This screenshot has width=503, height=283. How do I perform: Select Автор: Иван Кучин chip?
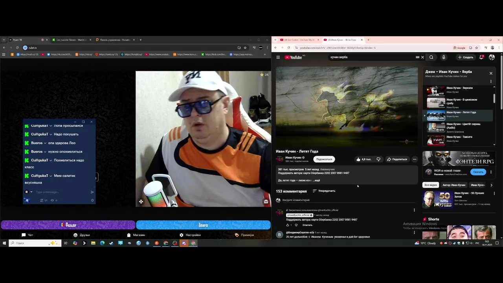(454, 185)
